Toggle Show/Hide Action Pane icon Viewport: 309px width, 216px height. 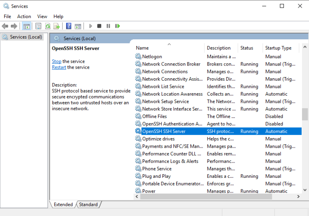[x=78, y=26]
